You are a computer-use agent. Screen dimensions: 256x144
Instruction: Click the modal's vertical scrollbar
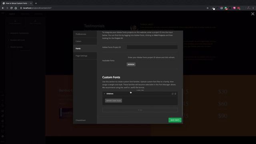click(x=182, y=102)
